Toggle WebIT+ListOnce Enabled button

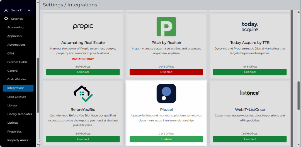coord(250,139)
